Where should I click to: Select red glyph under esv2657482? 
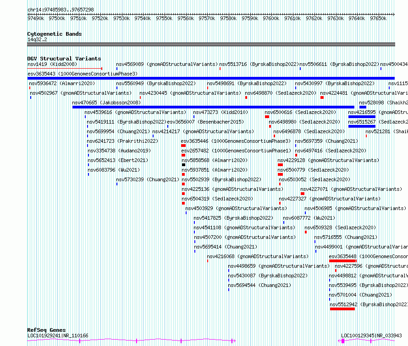pos(183,155)
